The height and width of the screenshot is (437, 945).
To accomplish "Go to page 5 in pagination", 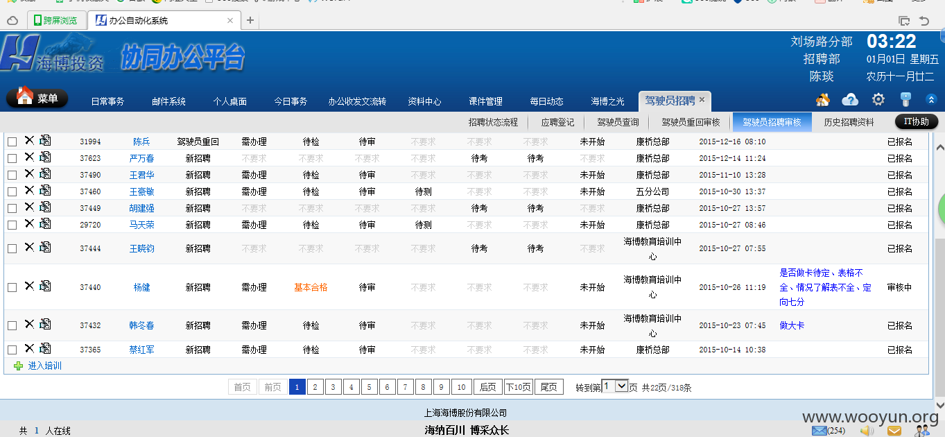I will click(370, 387).
